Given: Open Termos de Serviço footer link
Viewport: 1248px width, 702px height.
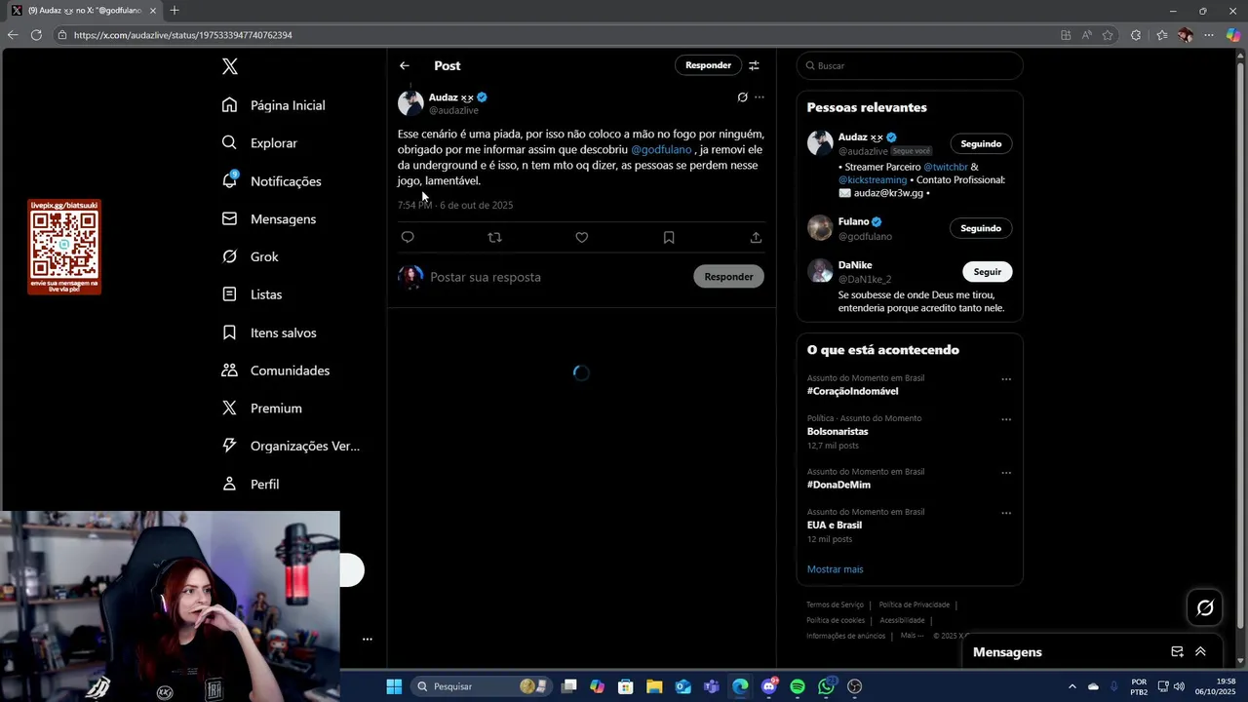Looking at the screenshot, I should [x=835, y=604].
